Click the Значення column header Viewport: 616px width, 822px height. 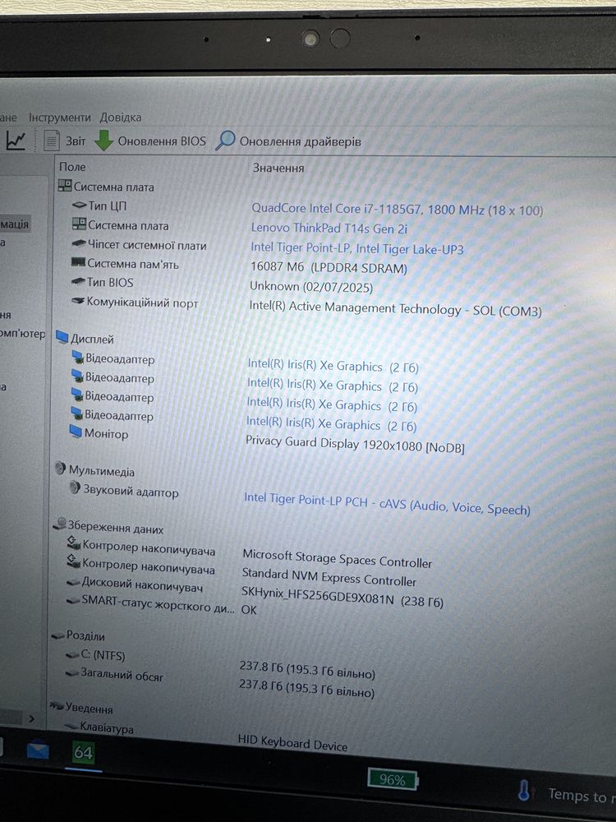pos(278,169)
